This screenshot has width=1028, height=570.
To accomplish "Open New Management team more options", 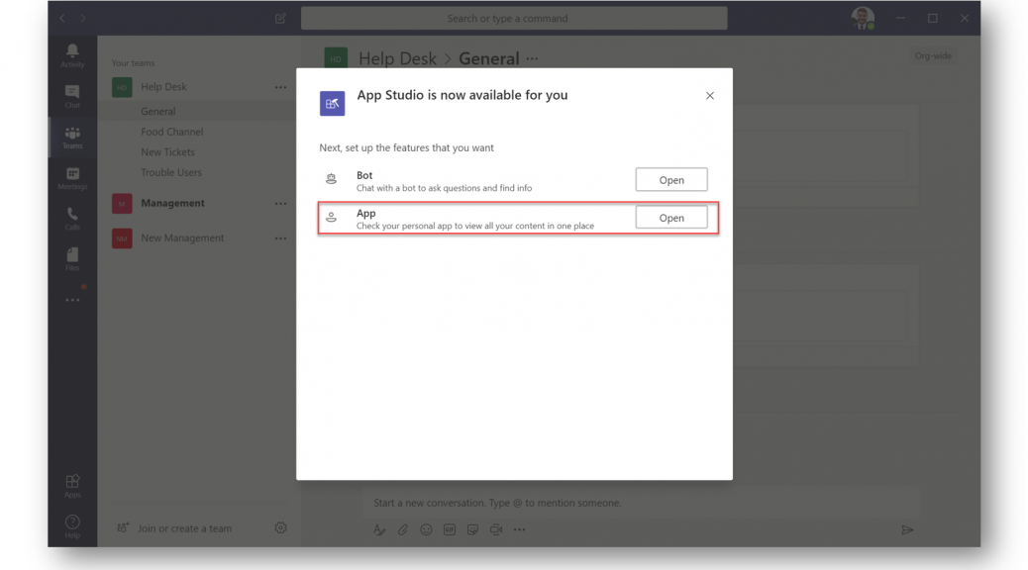I will point(280,238).
